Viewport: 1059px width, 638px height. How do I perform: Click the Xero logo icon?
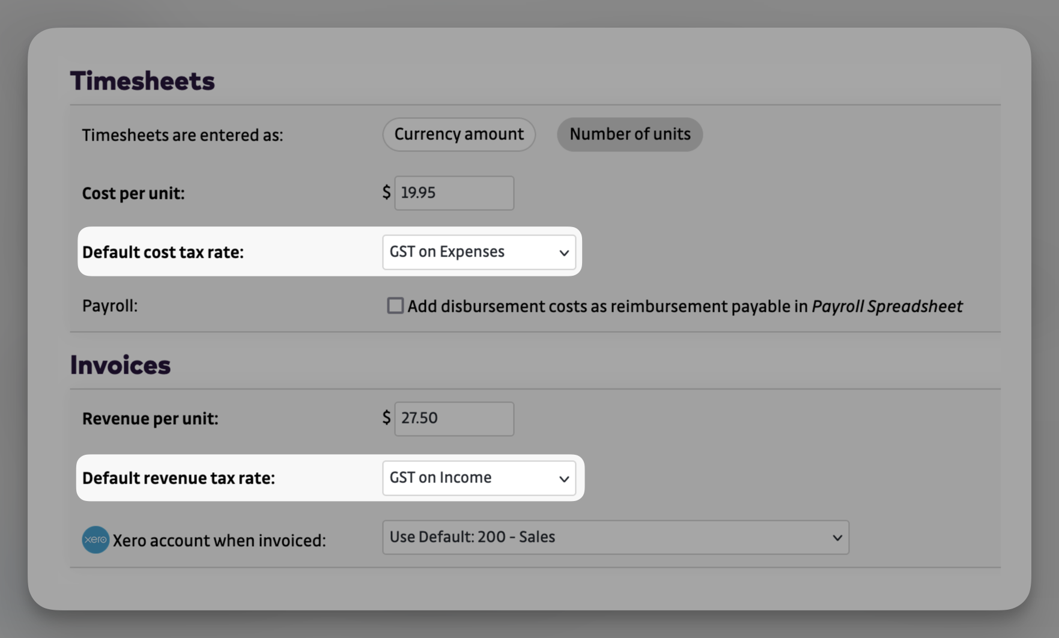95,540
